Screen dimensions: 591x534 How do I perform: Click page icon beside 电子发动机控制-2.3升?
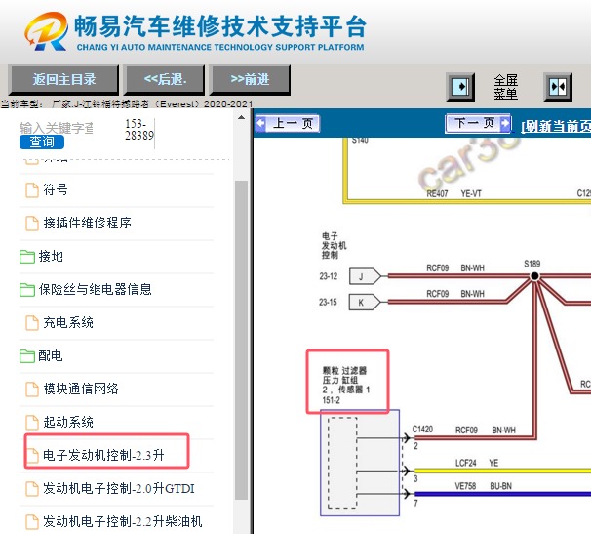32,456
